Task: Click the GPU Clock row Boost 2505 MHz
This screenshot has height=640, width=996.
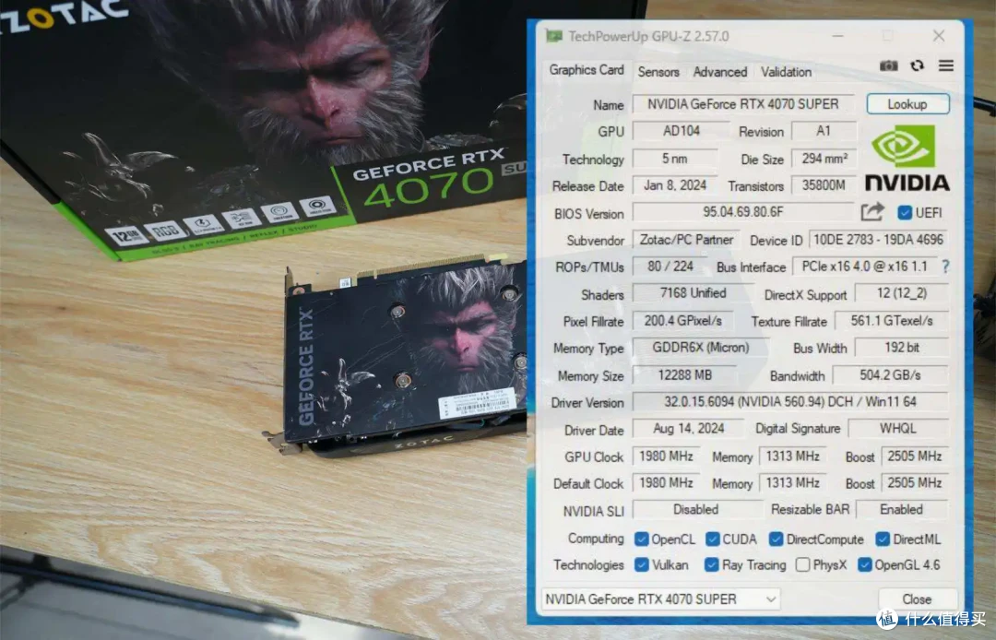Action: pyautogui.click(x=915, y=456)
